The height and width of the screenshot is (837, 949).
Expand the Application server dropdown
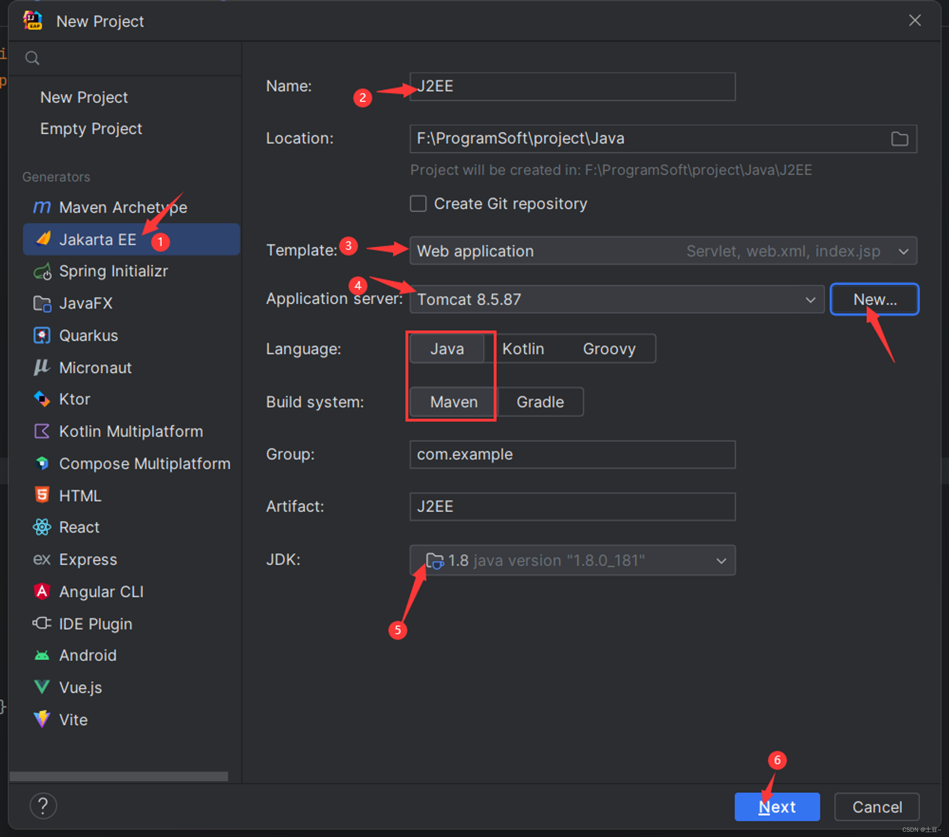[x=810, y=300]
